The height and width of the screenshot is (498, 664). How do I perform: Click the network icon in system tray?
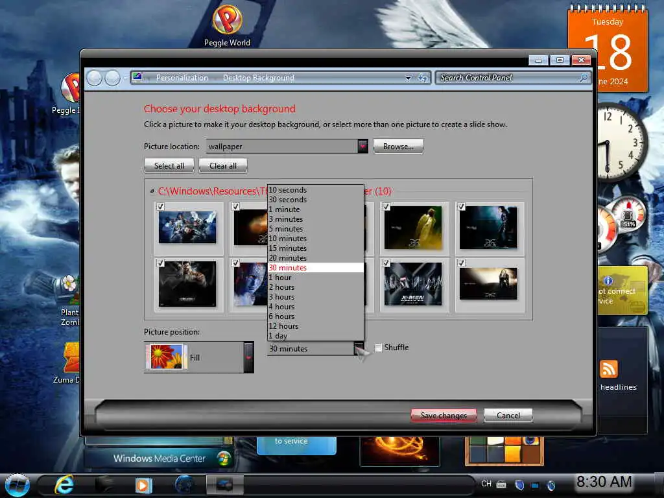535,485
